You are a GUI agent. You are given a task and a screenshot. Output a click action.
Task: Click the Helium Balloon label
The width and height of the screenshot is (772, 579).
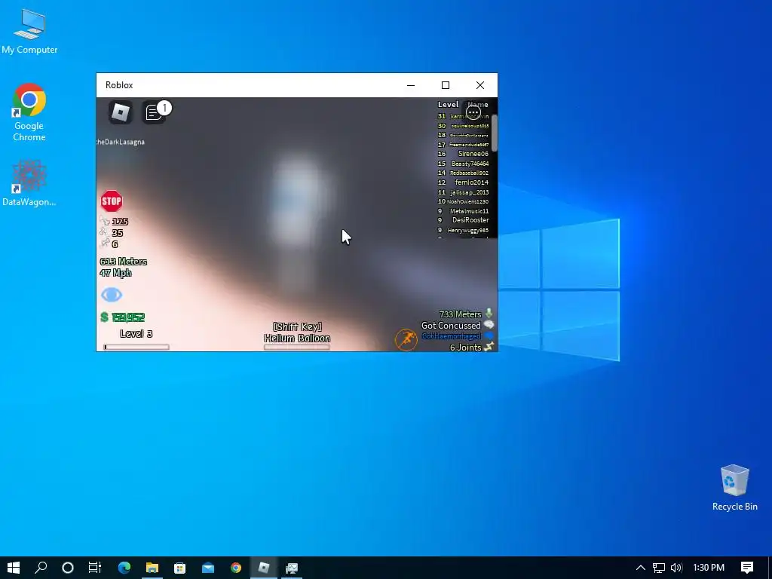(x=297, y=339)
